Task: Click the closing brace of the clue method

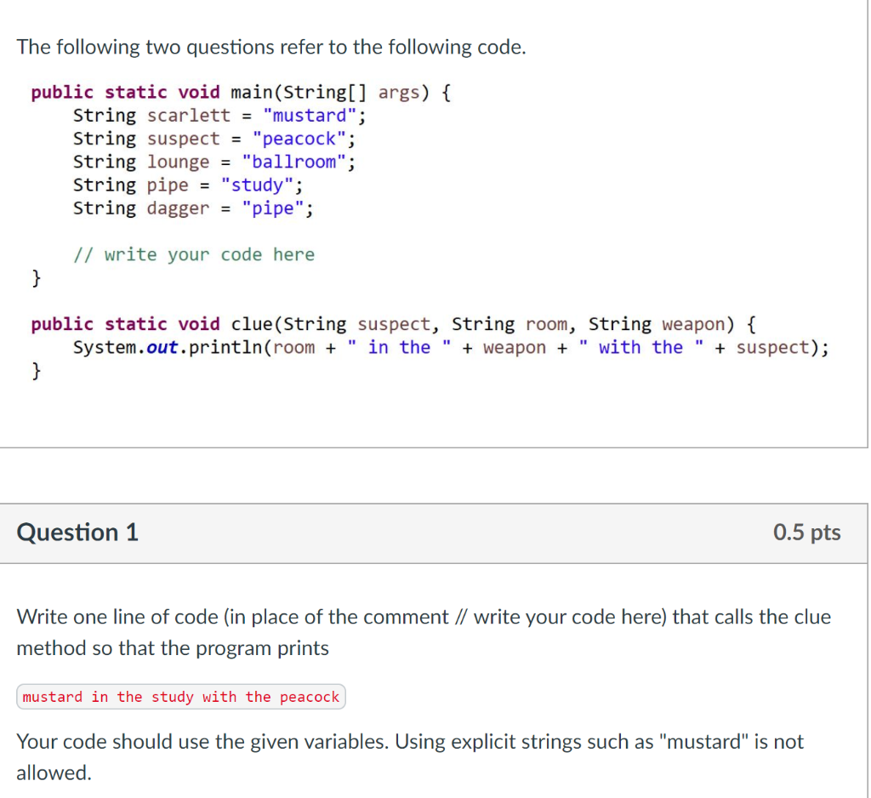Action: pyautogui.click(x=36, y=370)
